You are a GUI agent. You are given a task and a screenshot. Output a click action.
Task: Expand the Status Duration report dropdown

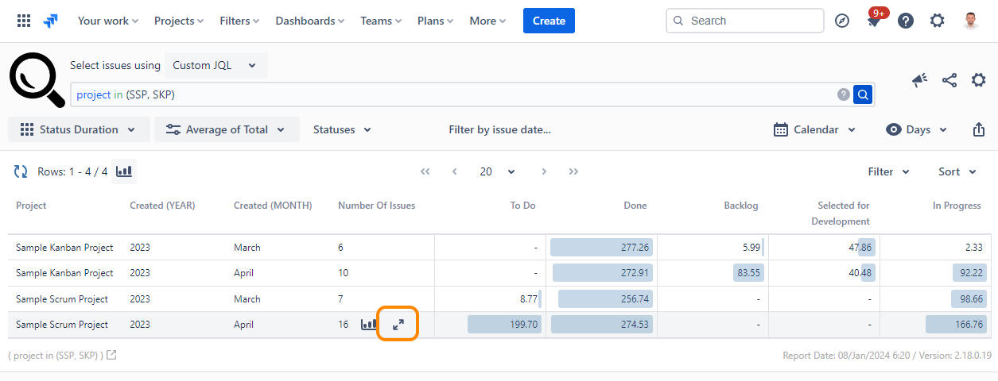tap(79, 129)
